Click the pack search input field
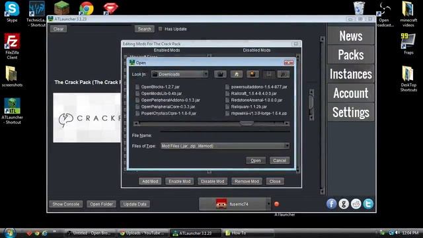 [x=101, y=29]
